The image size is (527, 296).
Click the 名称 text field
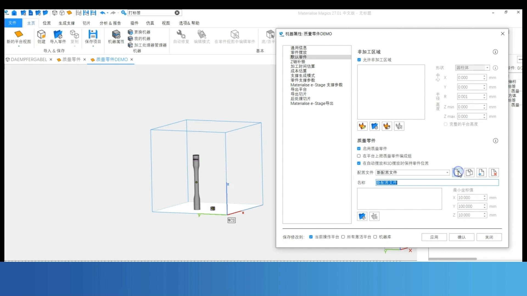(x=437, y=183)
